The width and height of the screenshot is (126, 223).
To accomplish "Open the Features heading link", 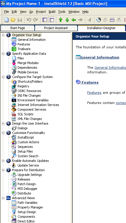I will click(x=90, y=82).
